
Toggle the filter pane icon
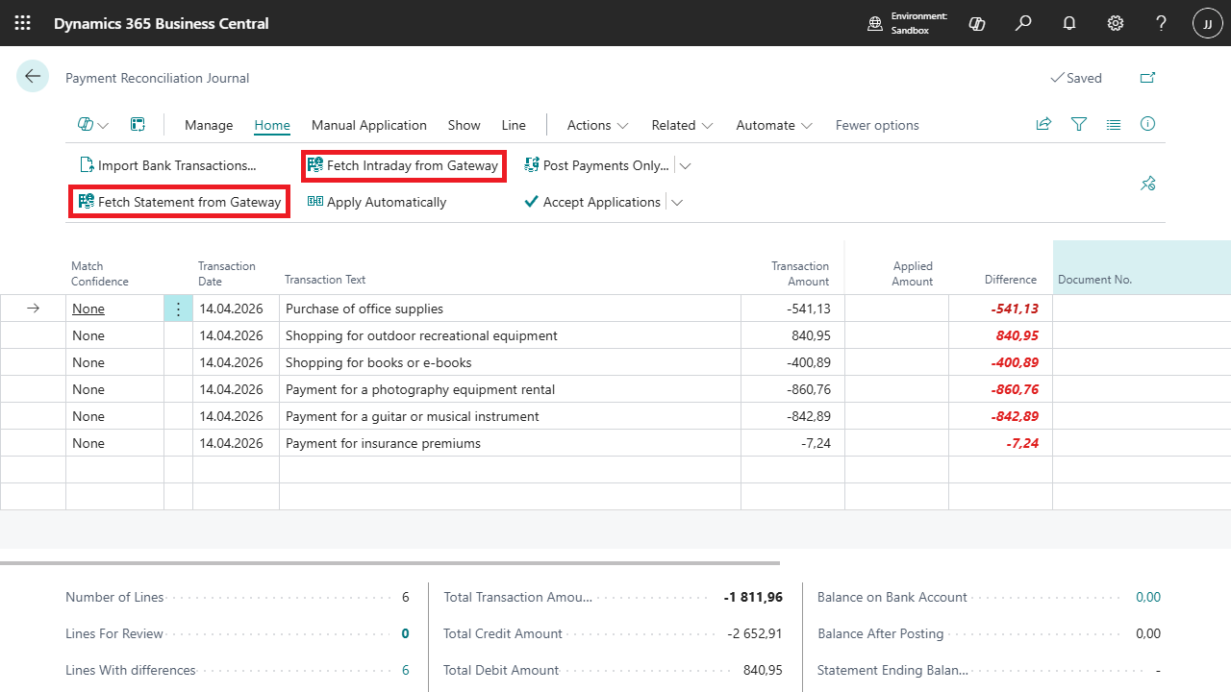pos(1078,124)
